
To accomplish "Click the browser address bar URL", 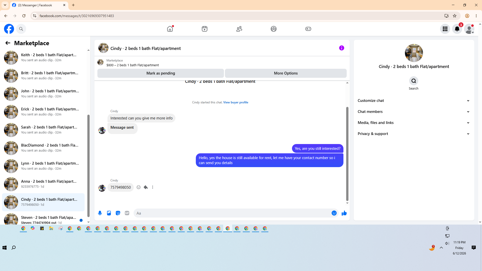I will 77,16.
